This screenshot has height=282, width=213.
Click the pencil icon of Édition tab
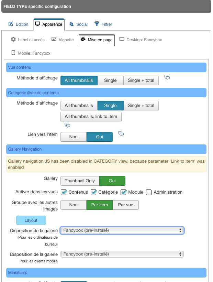coord(11,24)
